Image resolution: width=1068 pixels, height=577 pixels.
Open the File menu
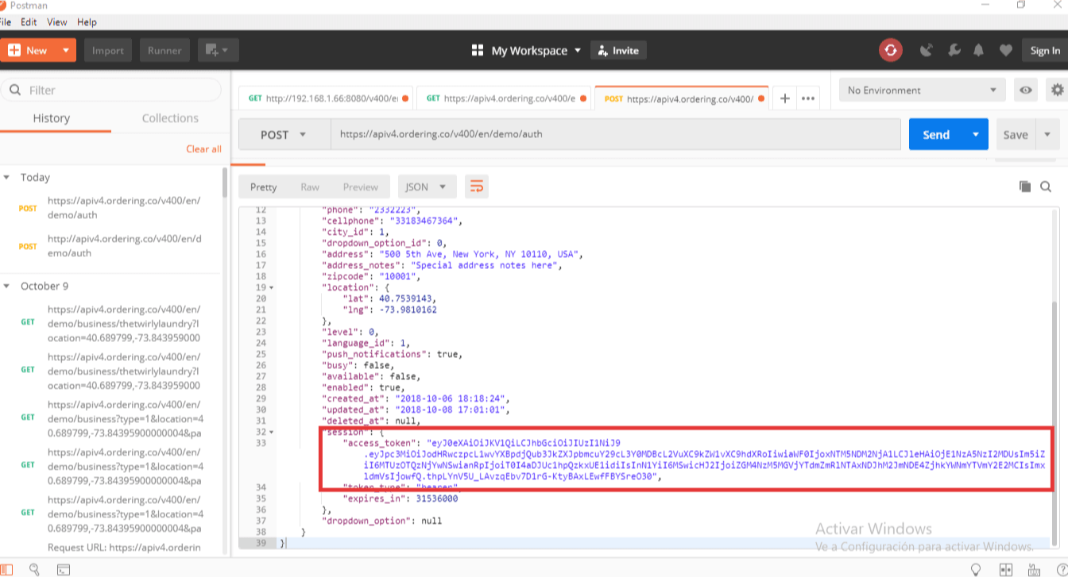click(x=5, y=22)
